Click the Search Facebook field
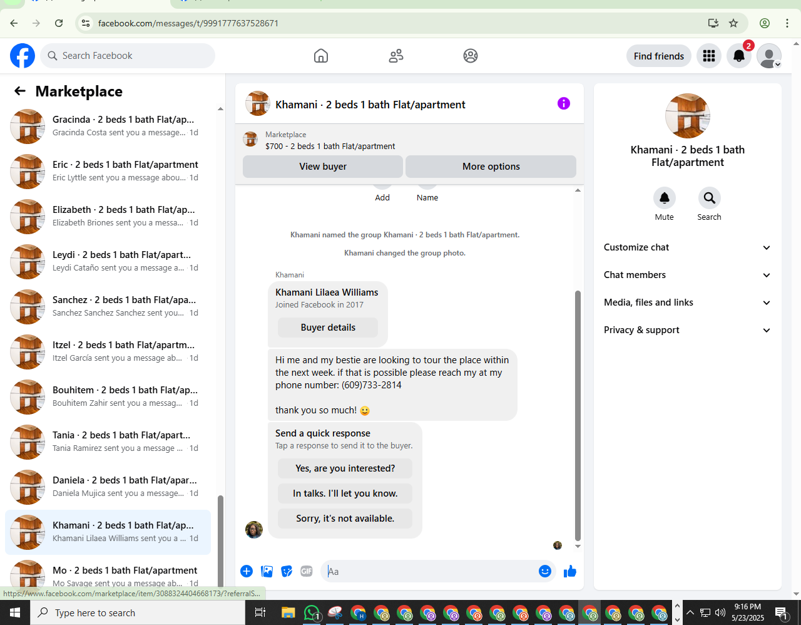Viewport: 801px width, 625px height. coord(128,56)
